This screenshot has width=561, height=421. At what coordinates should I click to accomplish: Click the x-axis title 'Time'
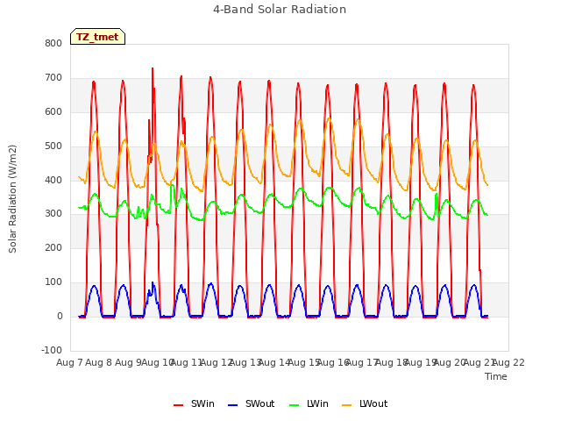click(x=496, y=376)
